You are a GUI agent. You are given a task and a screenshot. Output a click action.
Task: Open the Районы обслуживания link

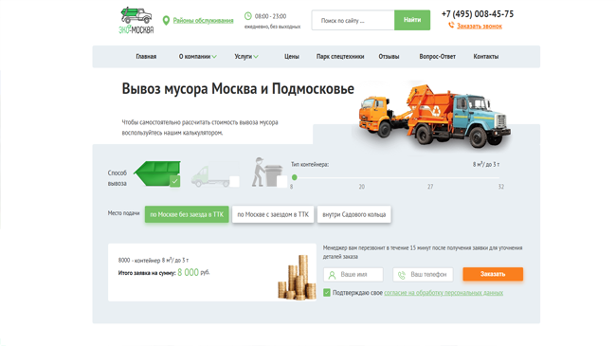[x=203, y=21]
